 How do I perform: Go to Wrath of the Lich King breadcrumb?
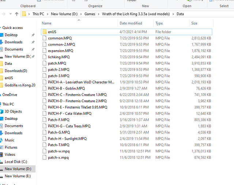(x=136, y=14)
